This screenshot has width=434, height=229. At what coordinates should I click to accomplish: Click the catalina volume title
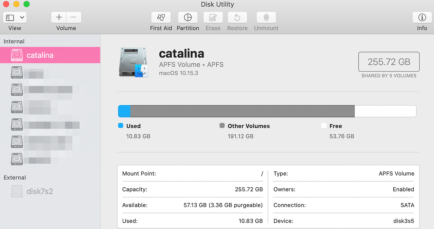[x=181, y=54]
